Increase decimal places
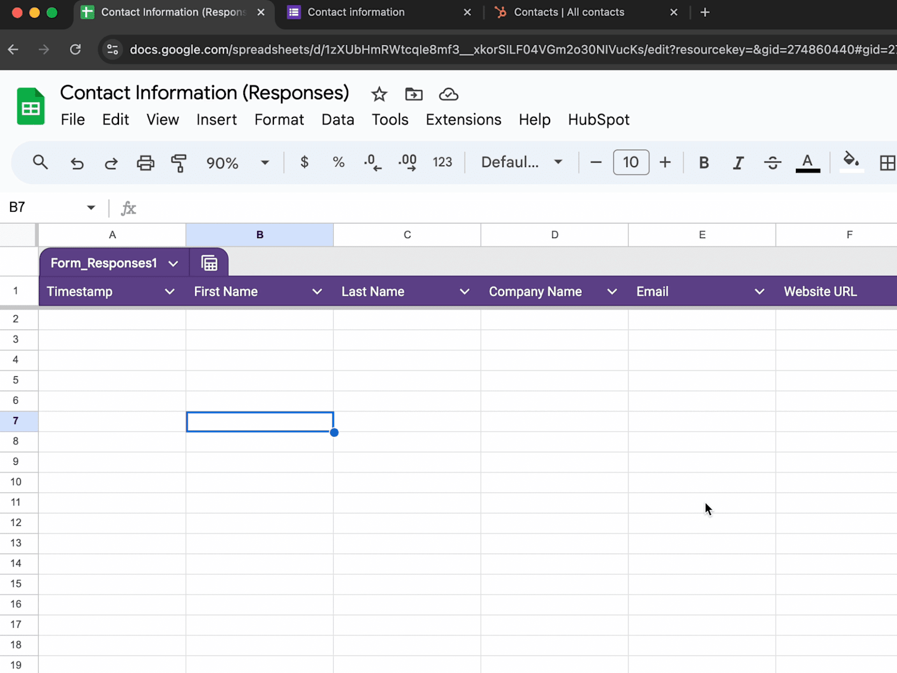The image size is (897, 673). 408,162
